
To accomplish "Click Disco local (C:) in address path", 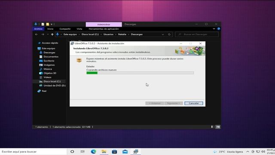I will pyautogui.click(x=90, y=34).
